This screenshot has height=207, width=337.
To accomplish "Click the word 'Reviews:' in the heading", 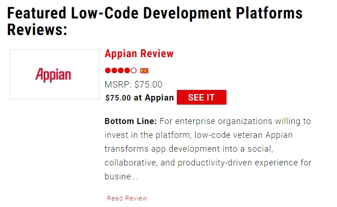I will [x=37, y=30].
